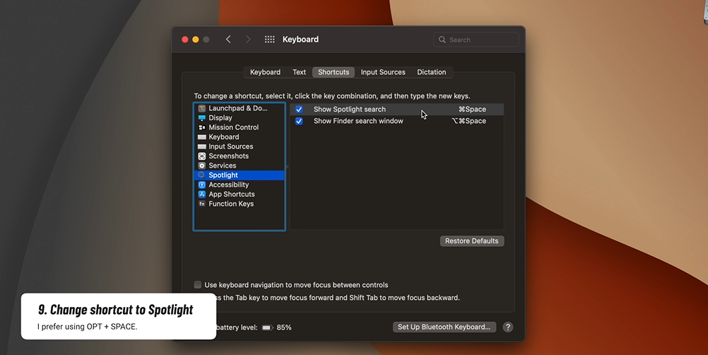Select Services in the shortcuts list
This screenshot has height=355, width=708.
pyautogui.click(x=240, y=165)
